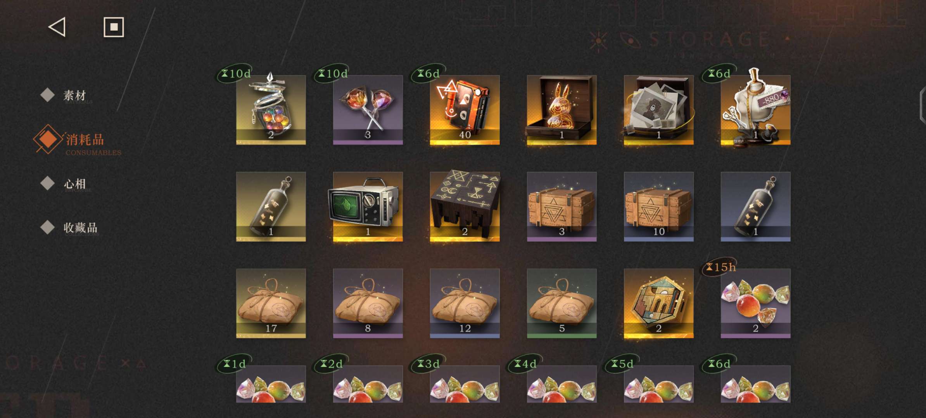The width and height of the screenshot is (926, 418).
Task: Select the golden rabbit box item
Action: (x=561, y=110)
